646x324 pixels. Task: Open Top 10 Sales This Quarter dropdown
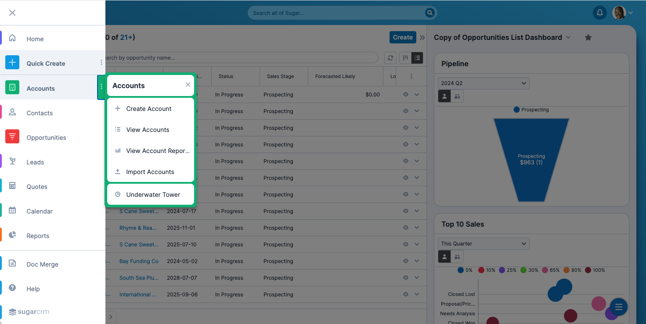[x=484, y=243]
